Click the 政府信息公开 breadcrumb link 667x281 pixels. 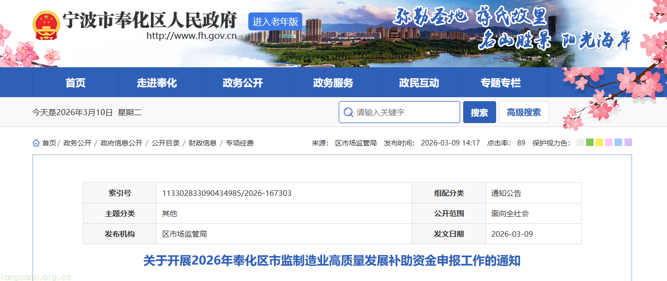click(121, 143)
